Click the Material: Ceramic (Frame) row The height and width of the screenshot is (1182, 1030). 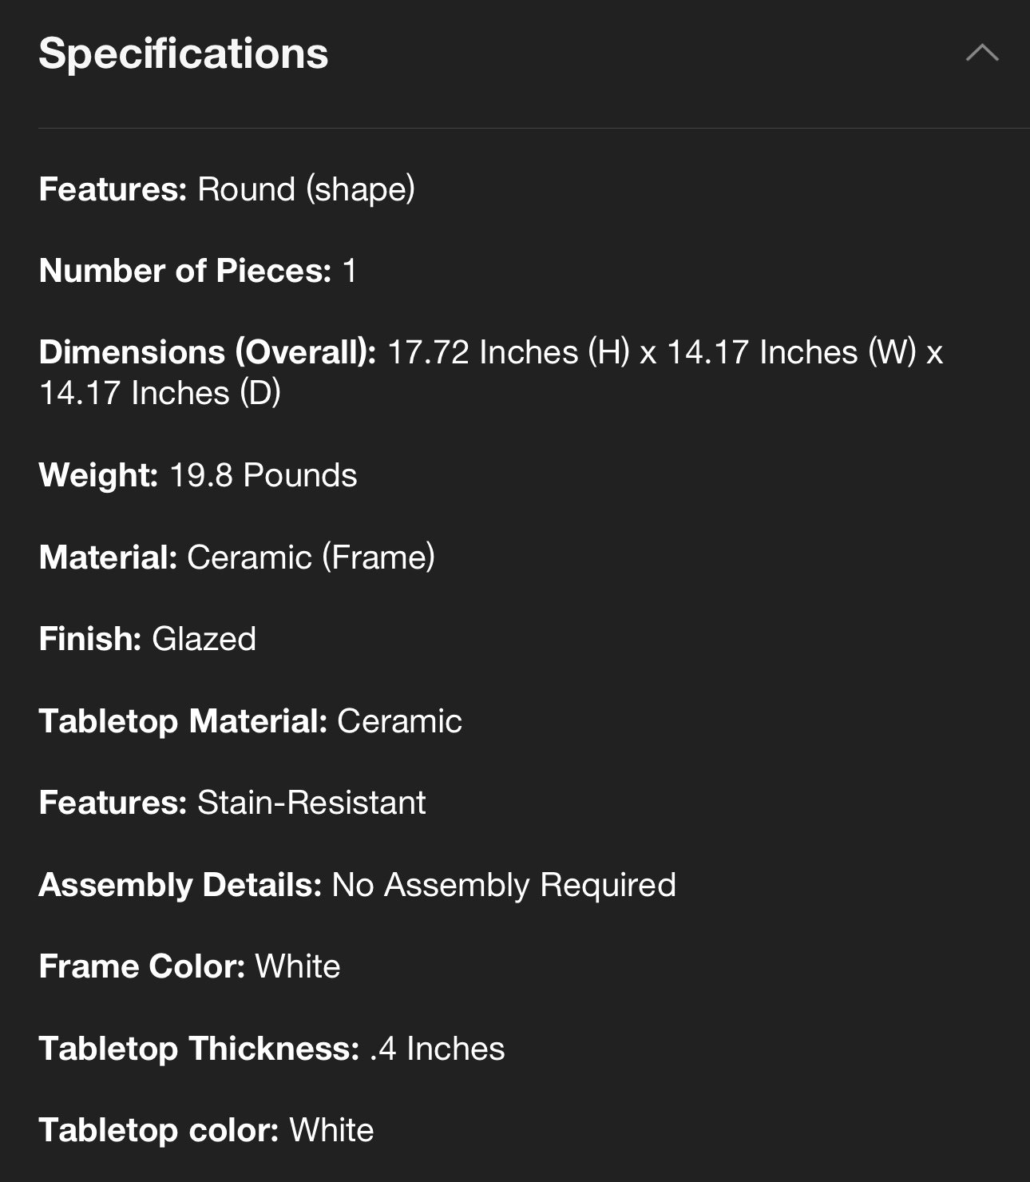click(237, 557)
